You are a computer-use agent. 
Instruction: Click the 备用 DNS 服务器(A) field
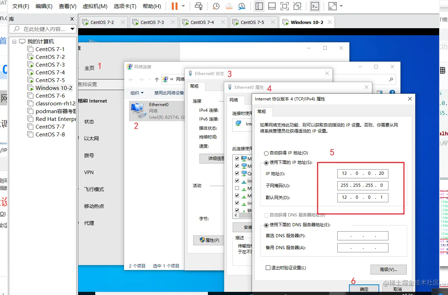coord(363,248)
